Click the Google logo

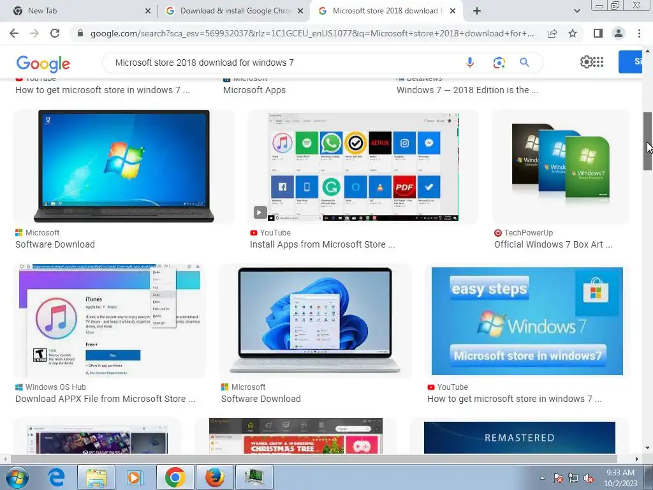coord(43,63)
